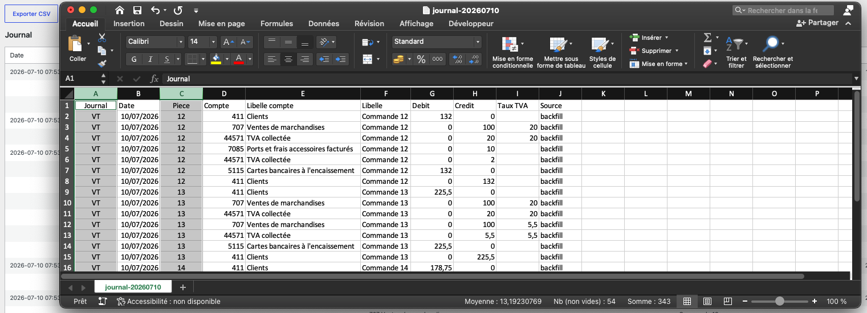Toggle middle vertical alignment
This screenshot has height=313, width=867.
[x=288, y=42]
